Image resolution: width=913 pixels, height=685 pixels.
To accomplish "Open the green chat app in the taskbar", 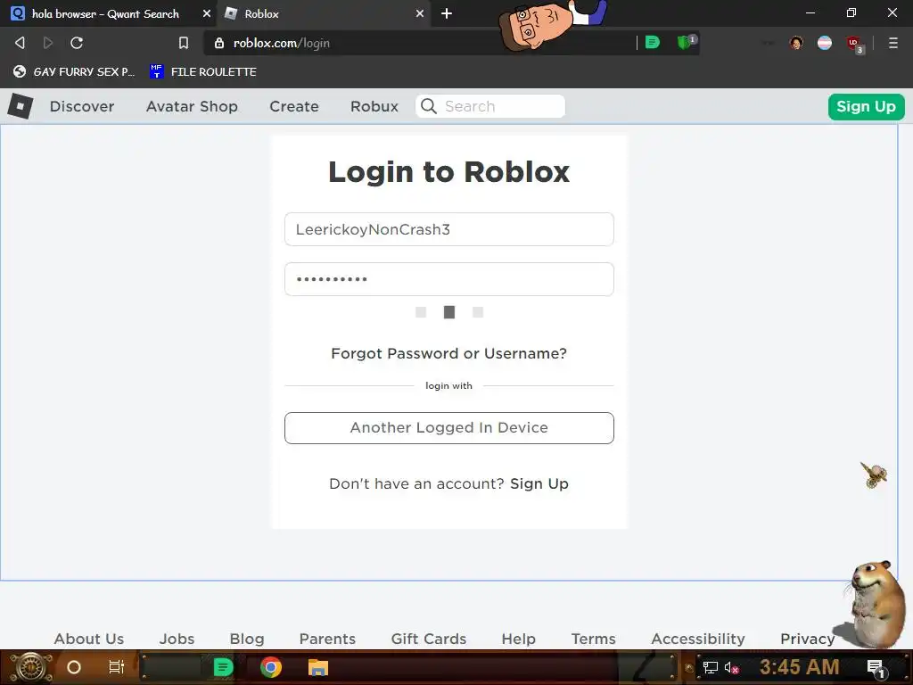I will click(x=224, y=667).
